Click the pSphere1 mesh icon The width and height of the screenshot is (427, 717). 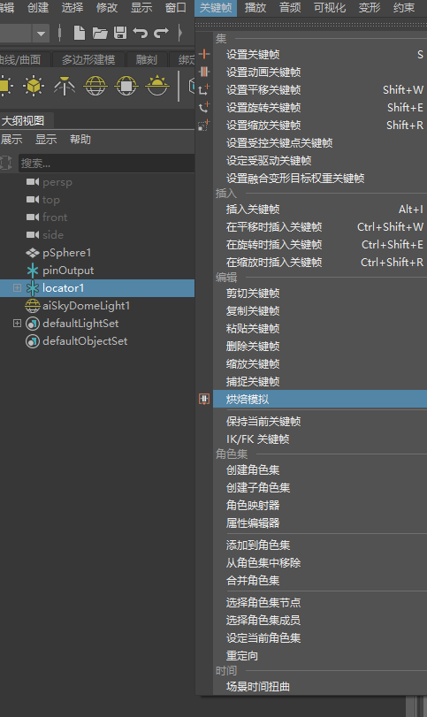tap(33, 253)
